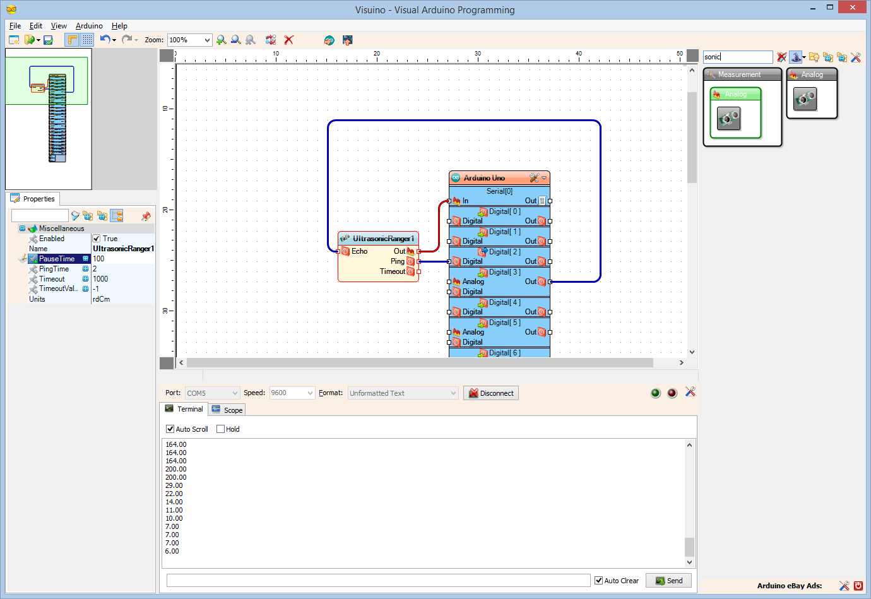
Task: Open the Visuino sketch with the Open Project icon
Action: 28,40
